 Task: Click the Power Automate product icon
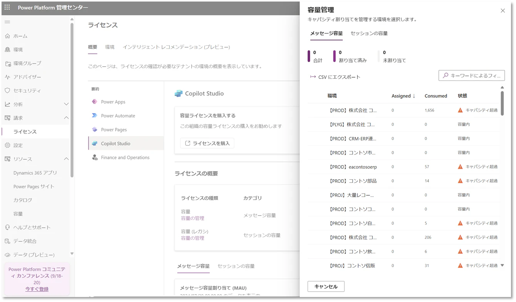95,115
